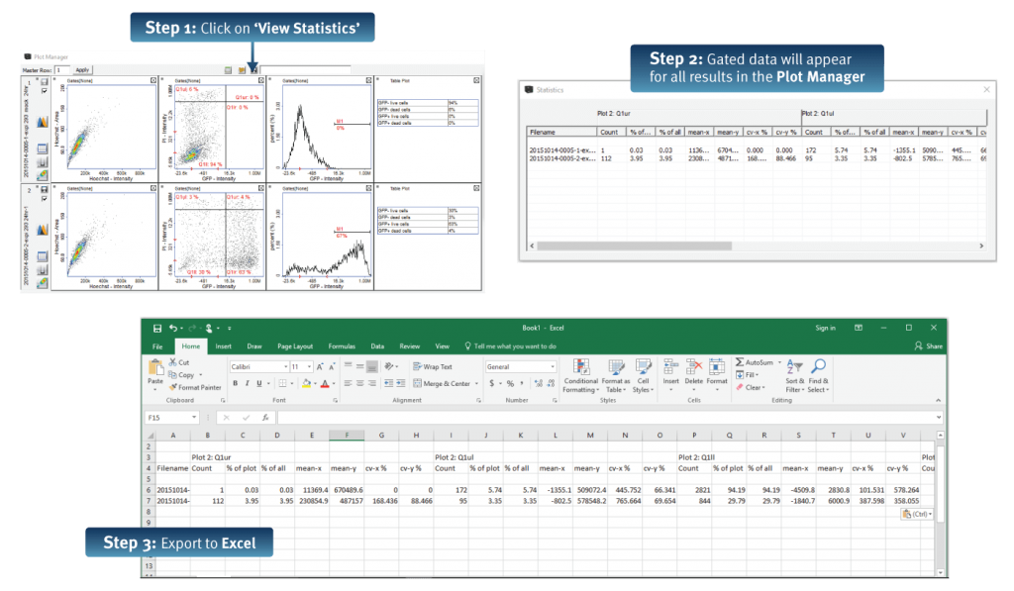Viewport: 1014px width, 591px height.
Task: Click the Cut scissors in the Excel ribbon
Action: pos(173,362)
